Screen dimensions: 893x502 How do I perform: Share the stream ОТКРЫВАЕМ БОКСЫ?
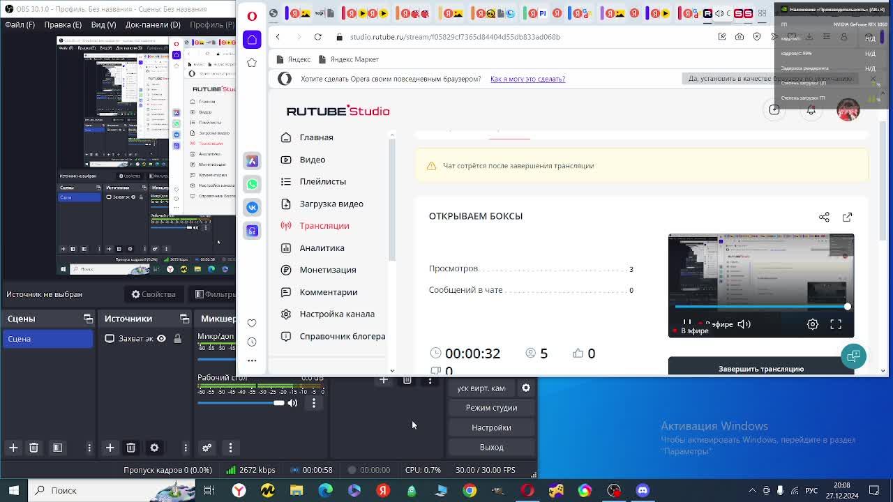(x=824, y=217)
